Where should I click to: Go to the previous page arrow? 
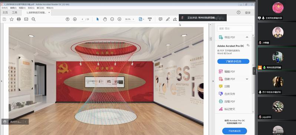pos(68,19)
